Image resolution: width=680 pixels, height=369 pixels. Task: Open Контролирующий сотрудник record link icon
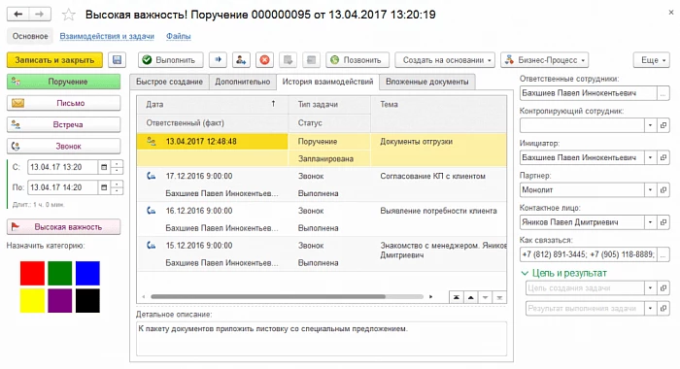[663, 125]
